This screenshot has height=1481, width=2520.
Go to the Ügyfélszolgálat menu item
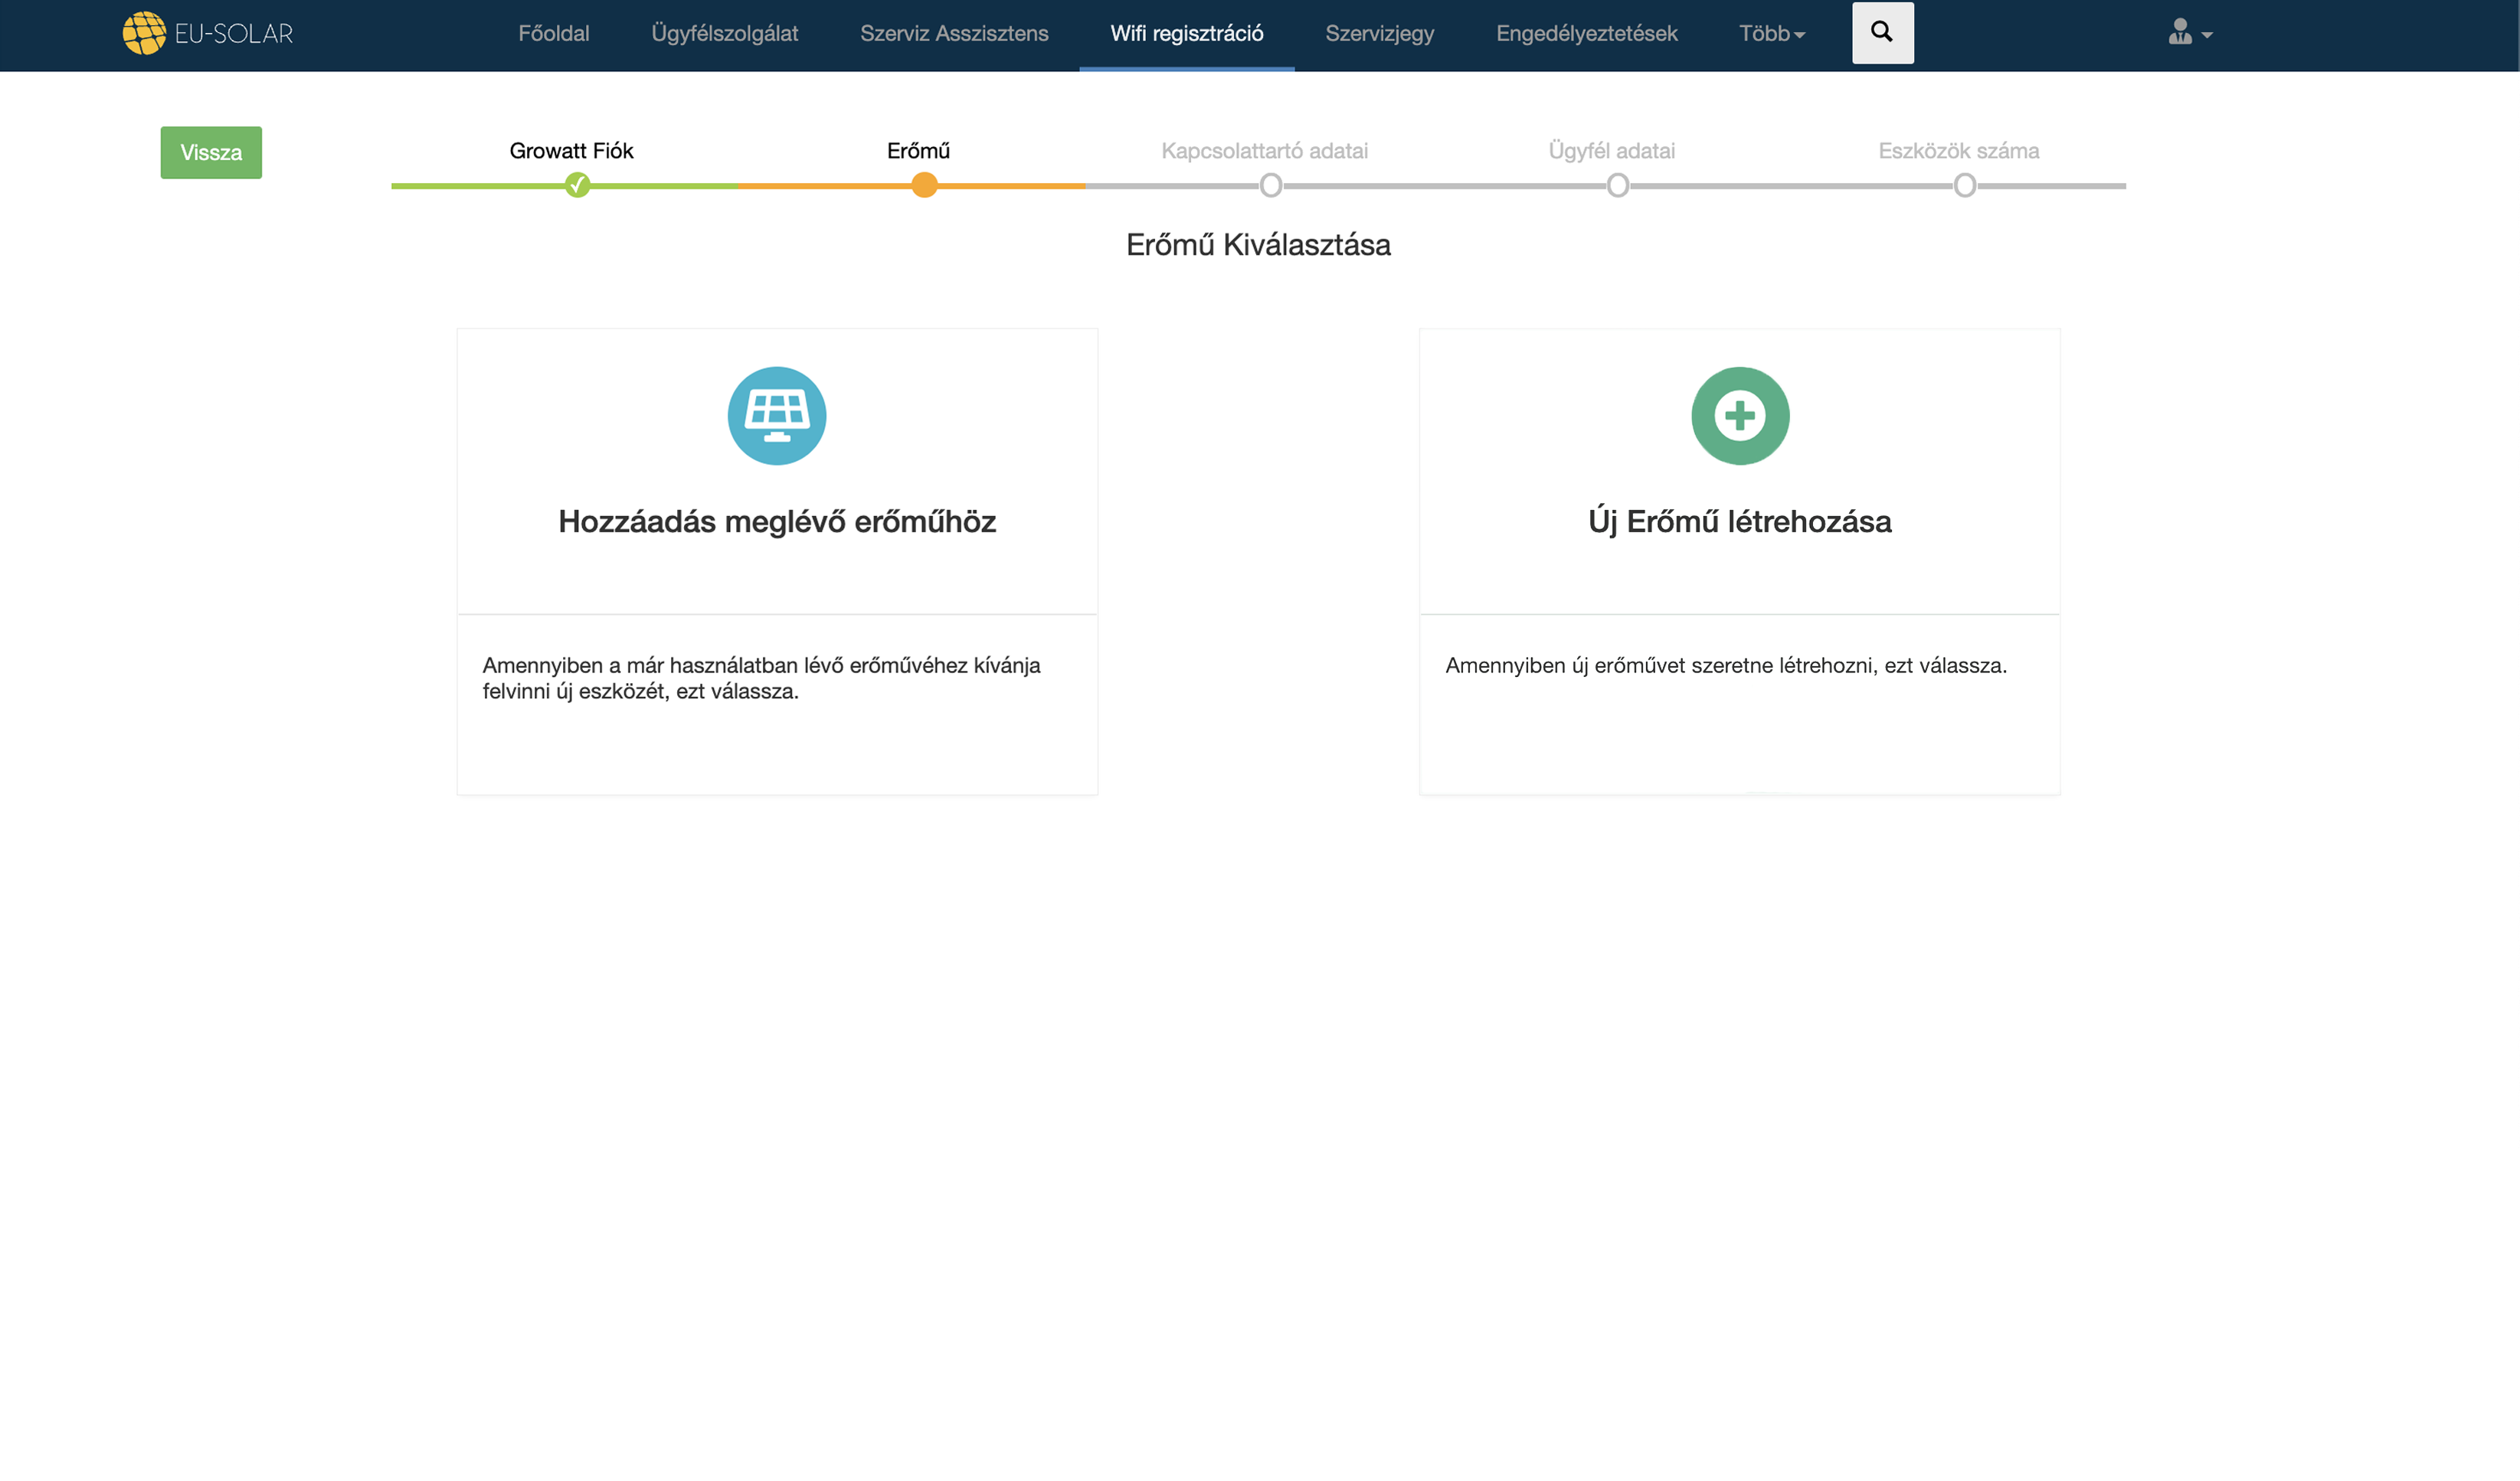point(724,34)
